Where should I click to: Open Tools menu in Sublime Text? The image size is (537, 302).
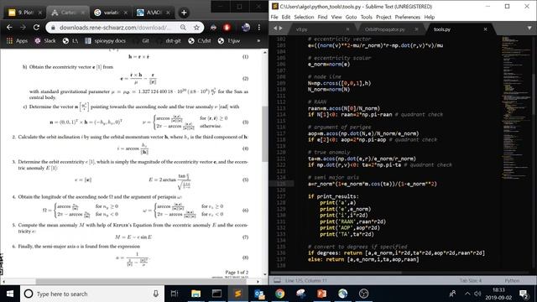366,17
